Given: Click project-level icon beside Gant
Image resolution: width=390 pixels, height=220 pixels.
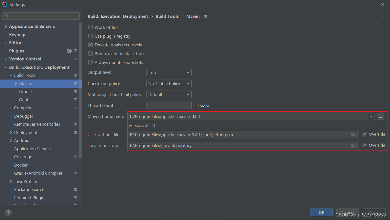Looking at the screenshot, I should [x=75, y=100].
